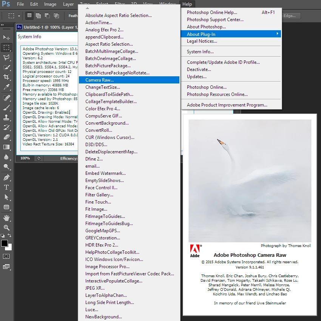Click the 100% zoom field in status bar
The width and height of the screenshot is (321, 321).
(25, 158)
